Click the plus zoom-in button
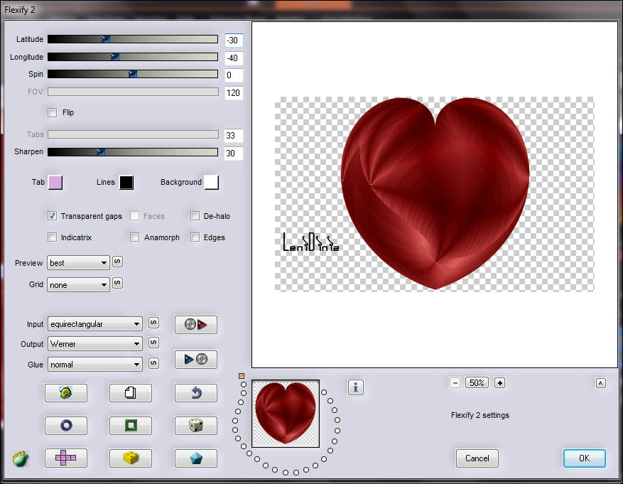The width and height of the screenshot is (623, 484). tap(499, 383)
